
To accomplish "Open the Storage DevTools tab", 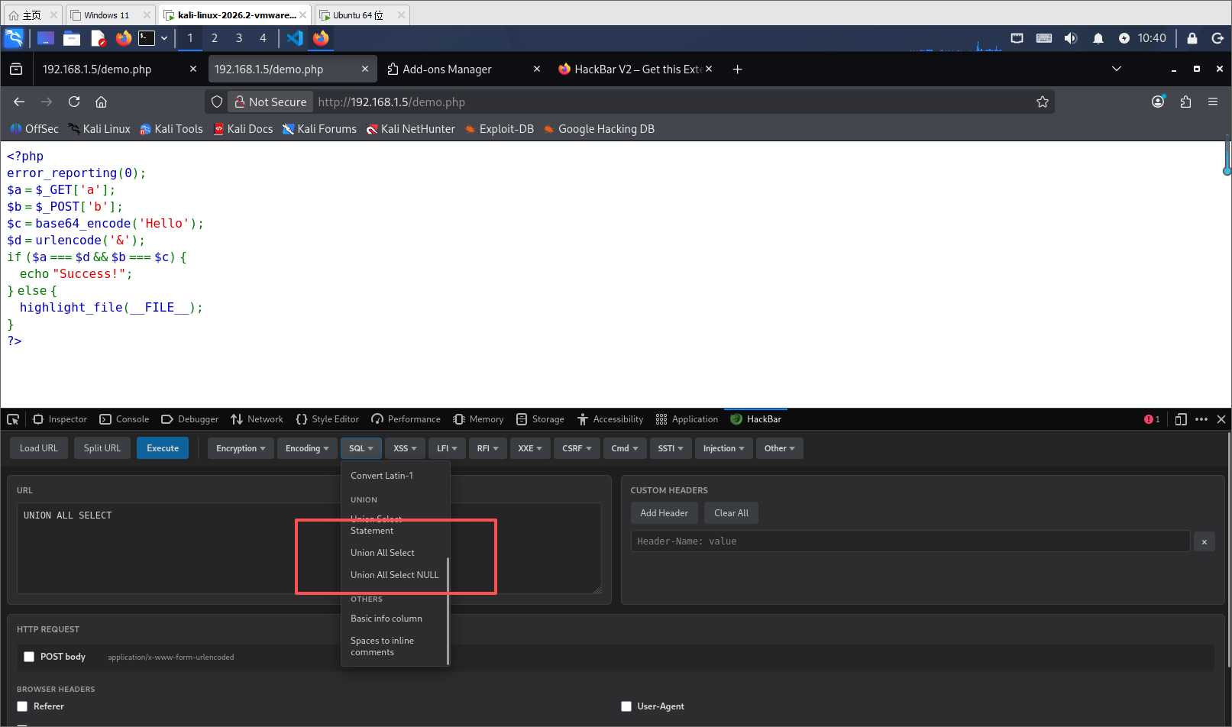I will [541, 419].
